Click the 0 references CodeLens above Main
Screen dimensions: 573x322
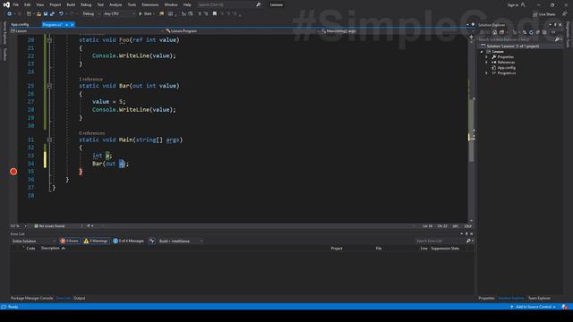tap(91, 133)
